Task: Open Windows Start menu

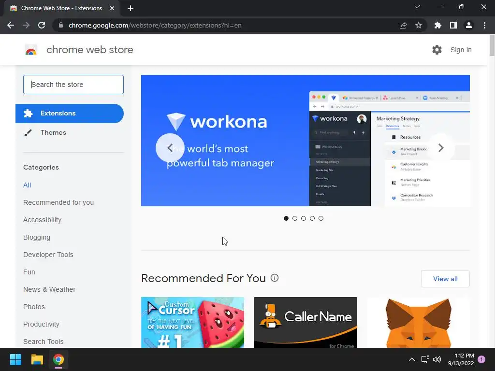Action: [15, 359]
